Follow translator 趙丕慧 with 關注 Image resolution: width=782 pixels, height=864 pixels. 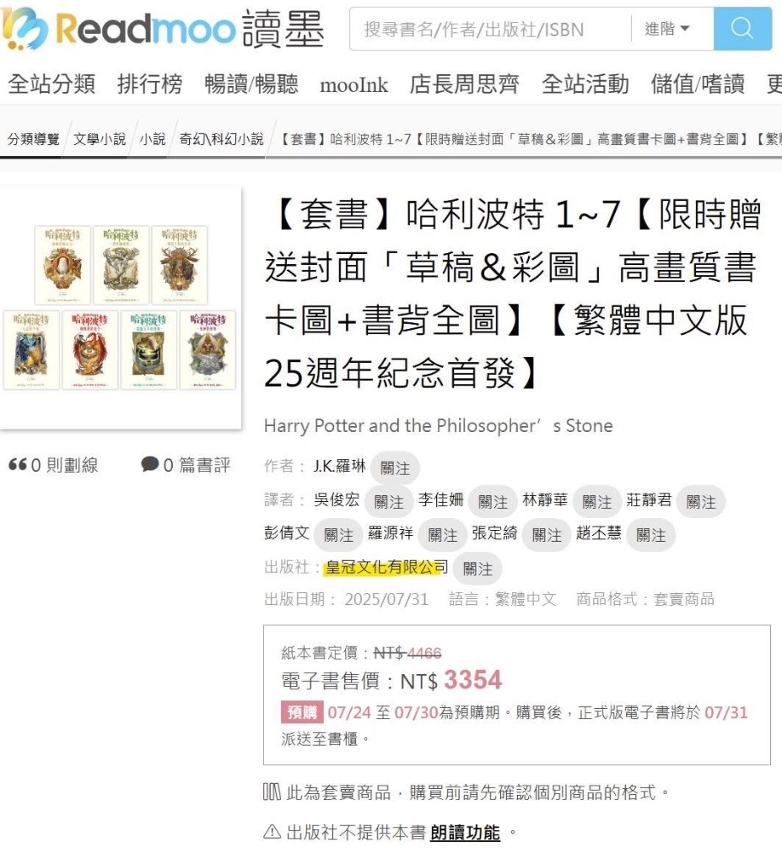[x=651, y=534]
